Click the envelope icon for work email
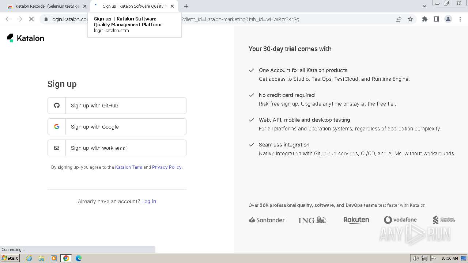 click(x=57, y=148)
